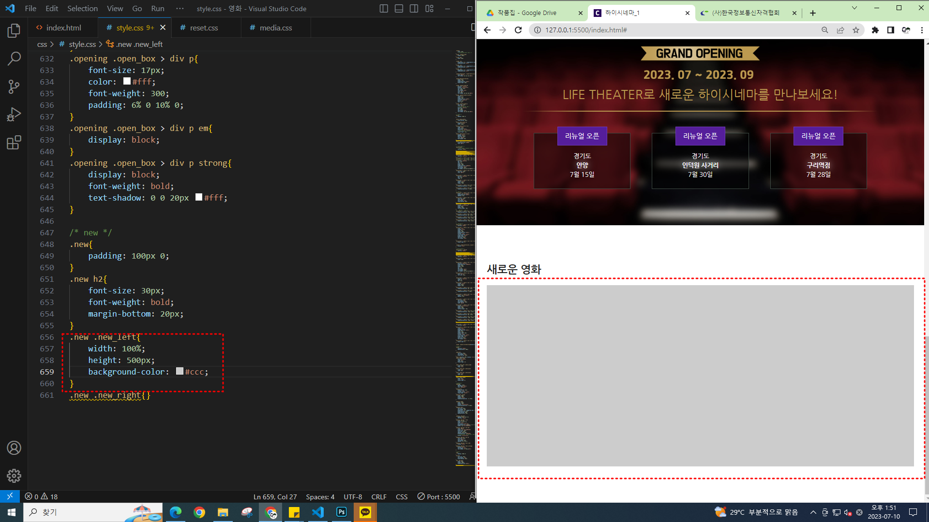Open the Accounts icon in activity bar
Screen dimensions: 929x522
tap(14, 448)
